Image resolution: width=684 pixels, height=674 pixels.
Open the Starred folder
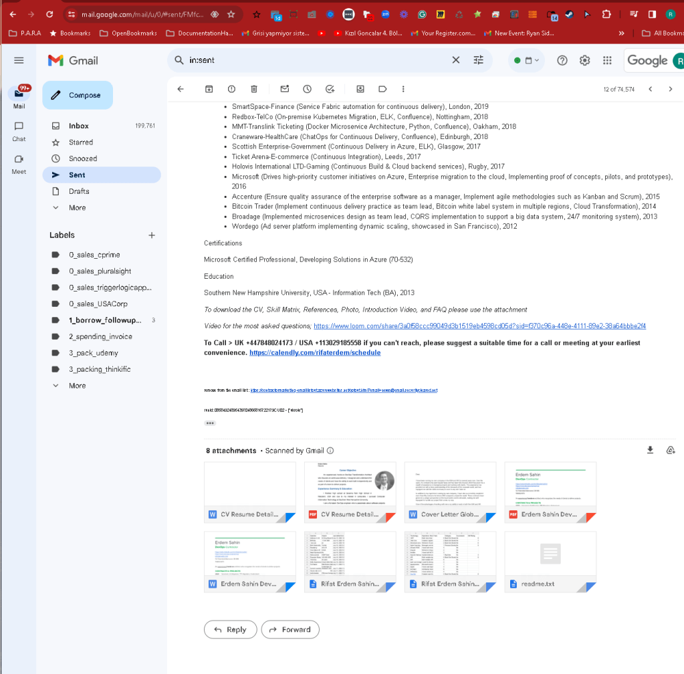(102, 142)
